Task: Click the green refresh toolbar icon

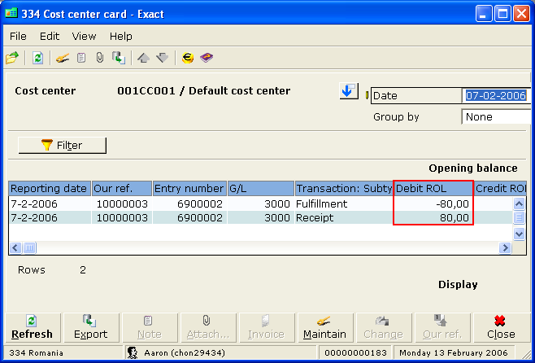Action: (x=37, y=58)
